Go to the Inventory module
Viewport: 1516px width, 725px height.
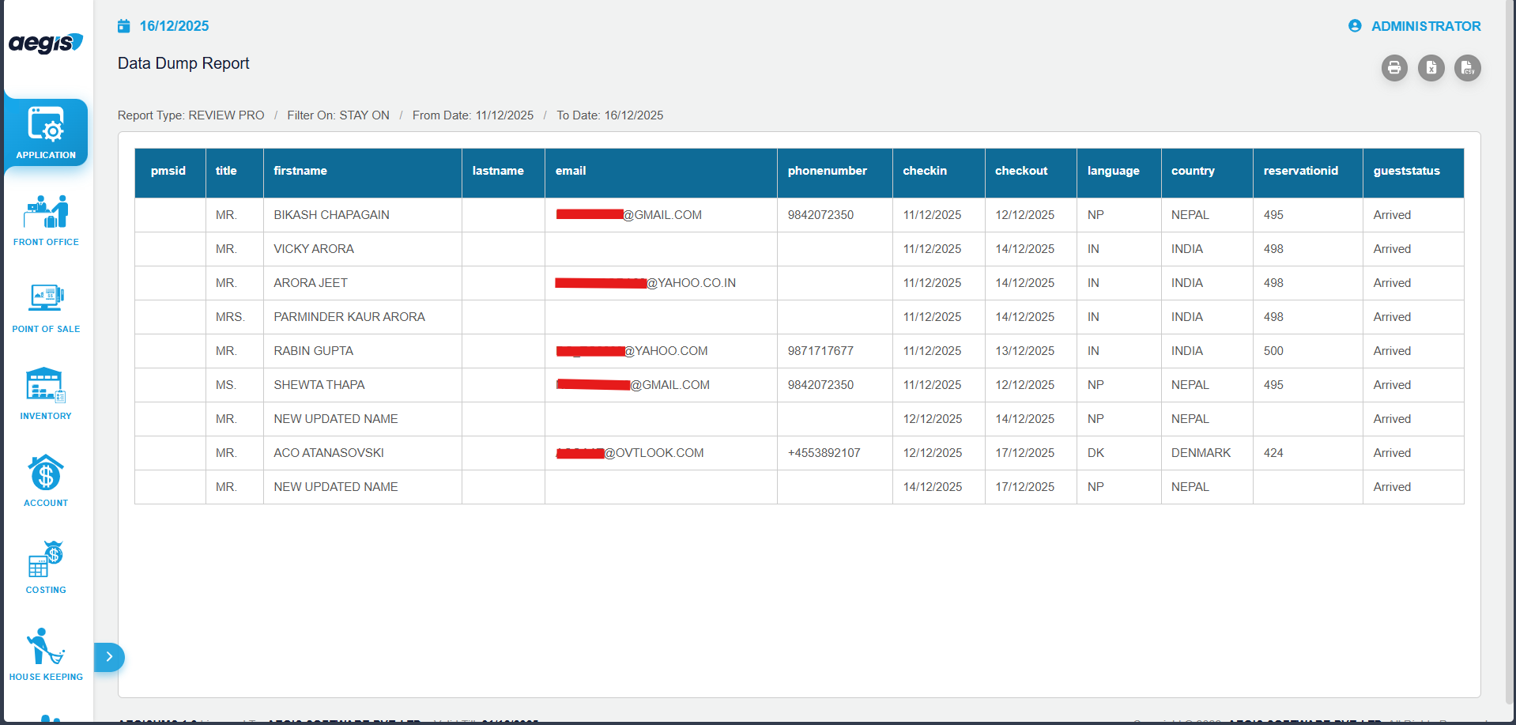46,394
